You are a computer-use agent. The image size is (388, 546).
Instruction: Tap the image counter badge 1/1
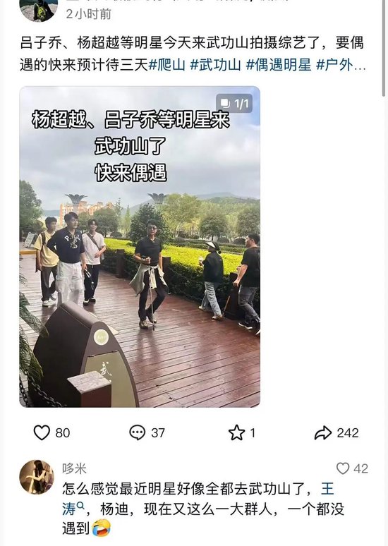pyautogui.click(x=234, y=104)
